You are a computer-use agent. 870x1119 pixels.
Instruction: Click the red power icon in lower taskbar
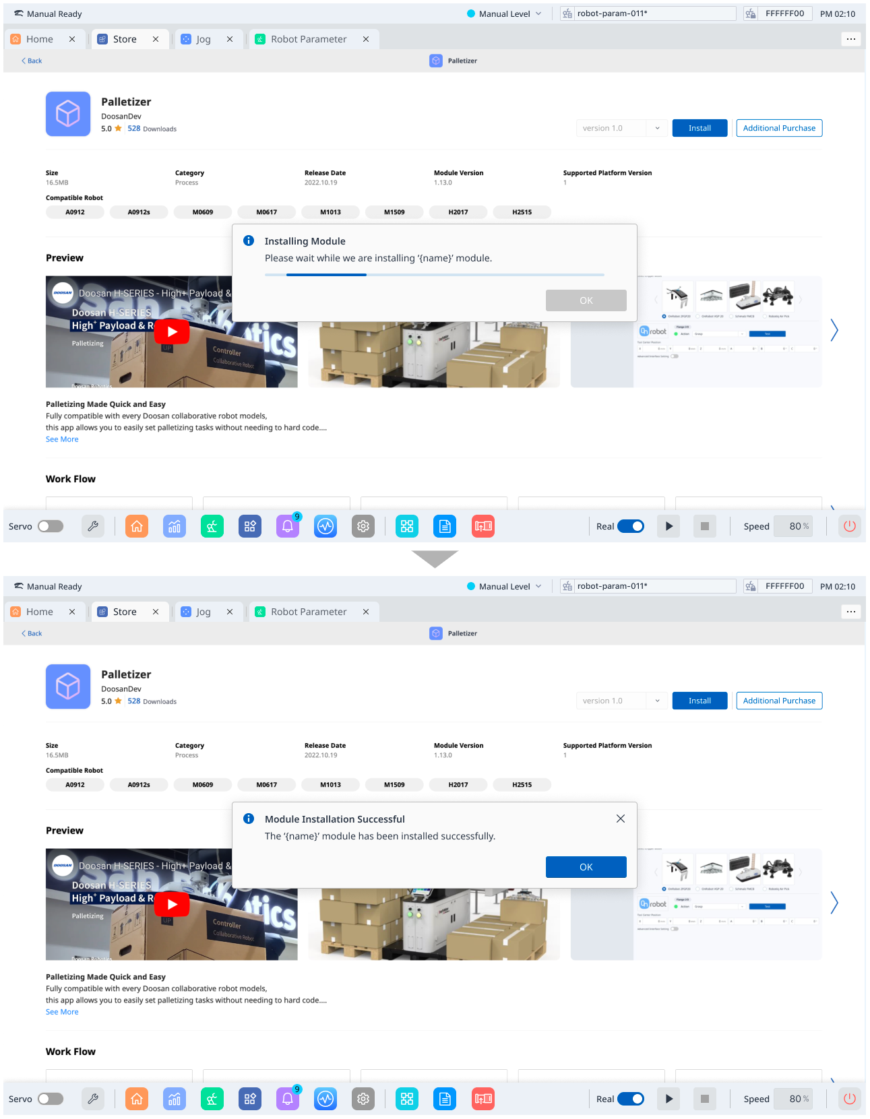coord(850,1099)
